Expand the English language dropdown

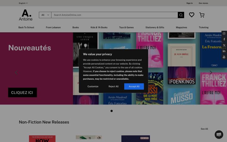[x=23, y=3]
